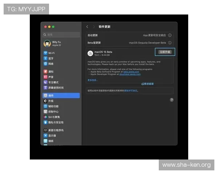218x174 pixels.
Task: Go back with the left chevron
Action: (87, 26)
